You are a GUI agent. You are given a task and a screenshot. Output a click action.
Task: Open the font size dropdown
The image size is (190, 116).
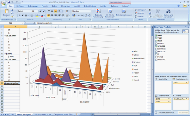(37, 11)
